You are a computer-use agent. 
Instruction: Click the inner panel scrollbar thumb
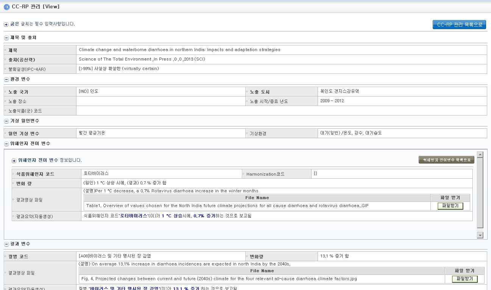[x=480, y=193]
